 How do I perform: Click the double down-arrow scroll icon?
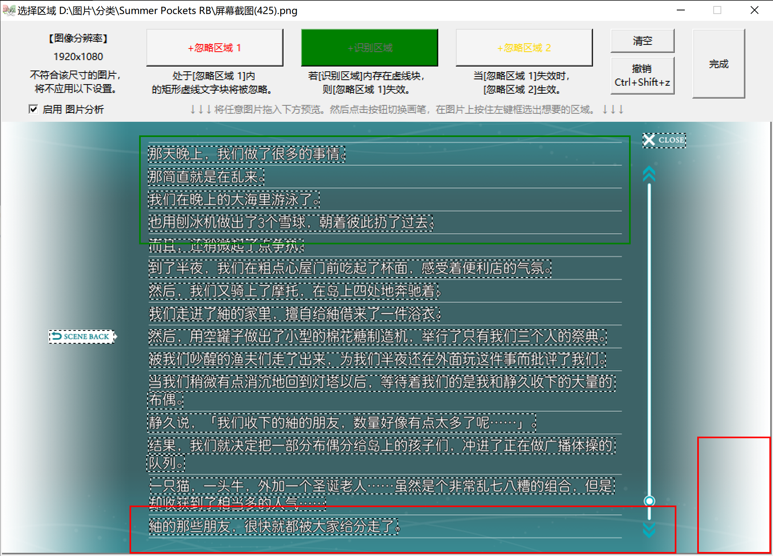tap(649, 530)
